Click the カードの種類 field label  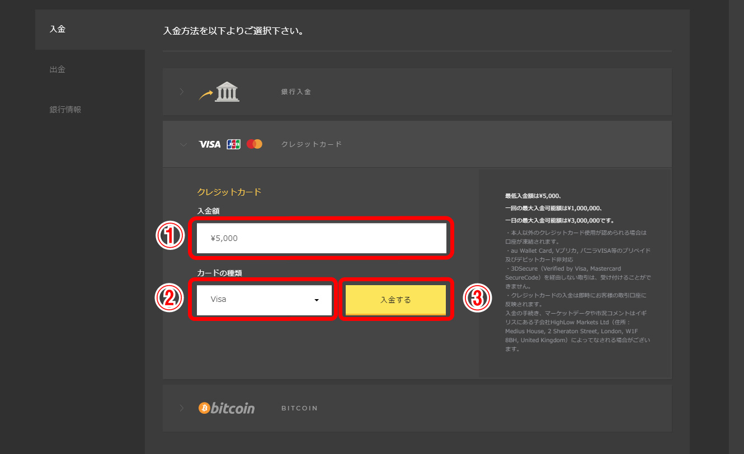pos(219,273)
